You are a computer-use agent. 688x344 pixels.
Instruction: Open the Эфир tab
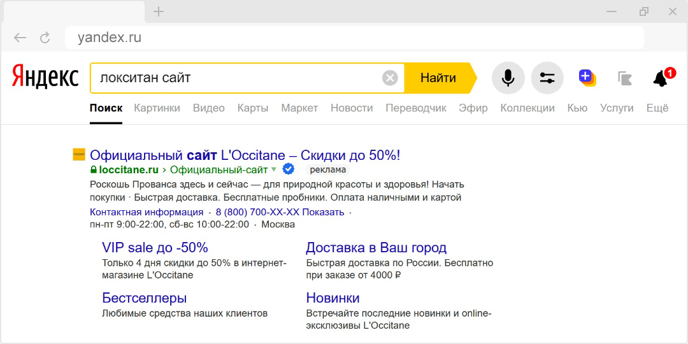[x=473, y=108]
